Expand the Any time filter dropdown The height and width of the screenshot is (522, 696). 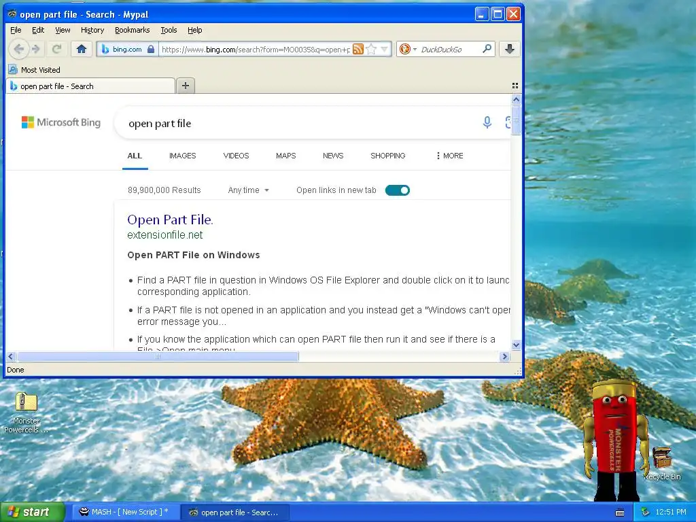(249, 190)
